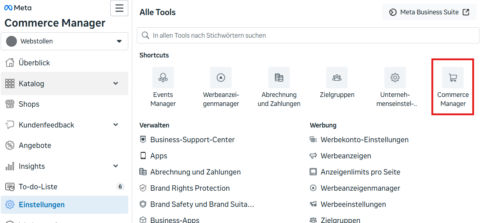Click the Shops storefront icon
The image size is (482, 223).
10,104
